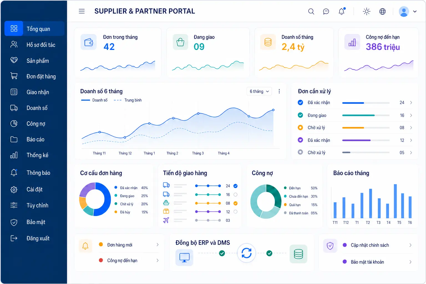
Task: Toggle the empty circle for delivery row 12
Action: (235, 212)
